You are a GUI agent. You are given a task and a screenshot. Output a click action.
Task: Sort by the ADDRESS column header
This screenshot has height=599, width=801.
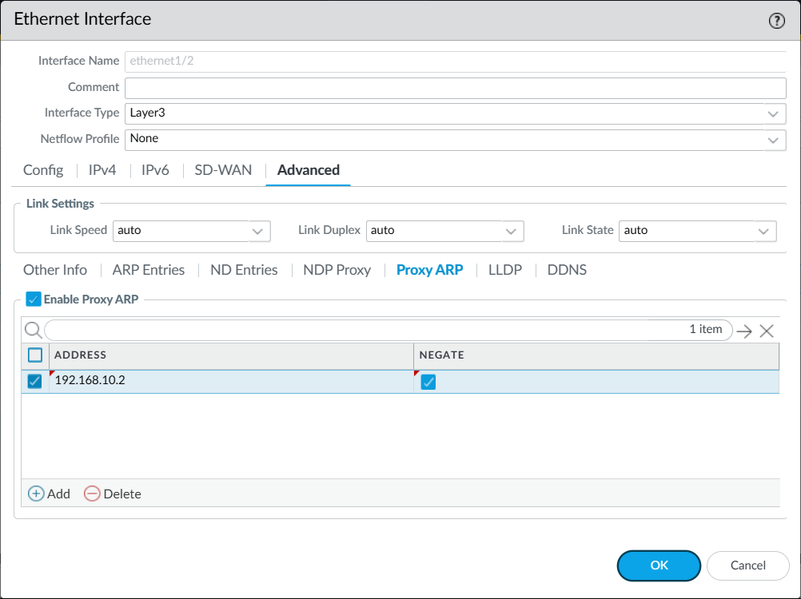(231, 355)
